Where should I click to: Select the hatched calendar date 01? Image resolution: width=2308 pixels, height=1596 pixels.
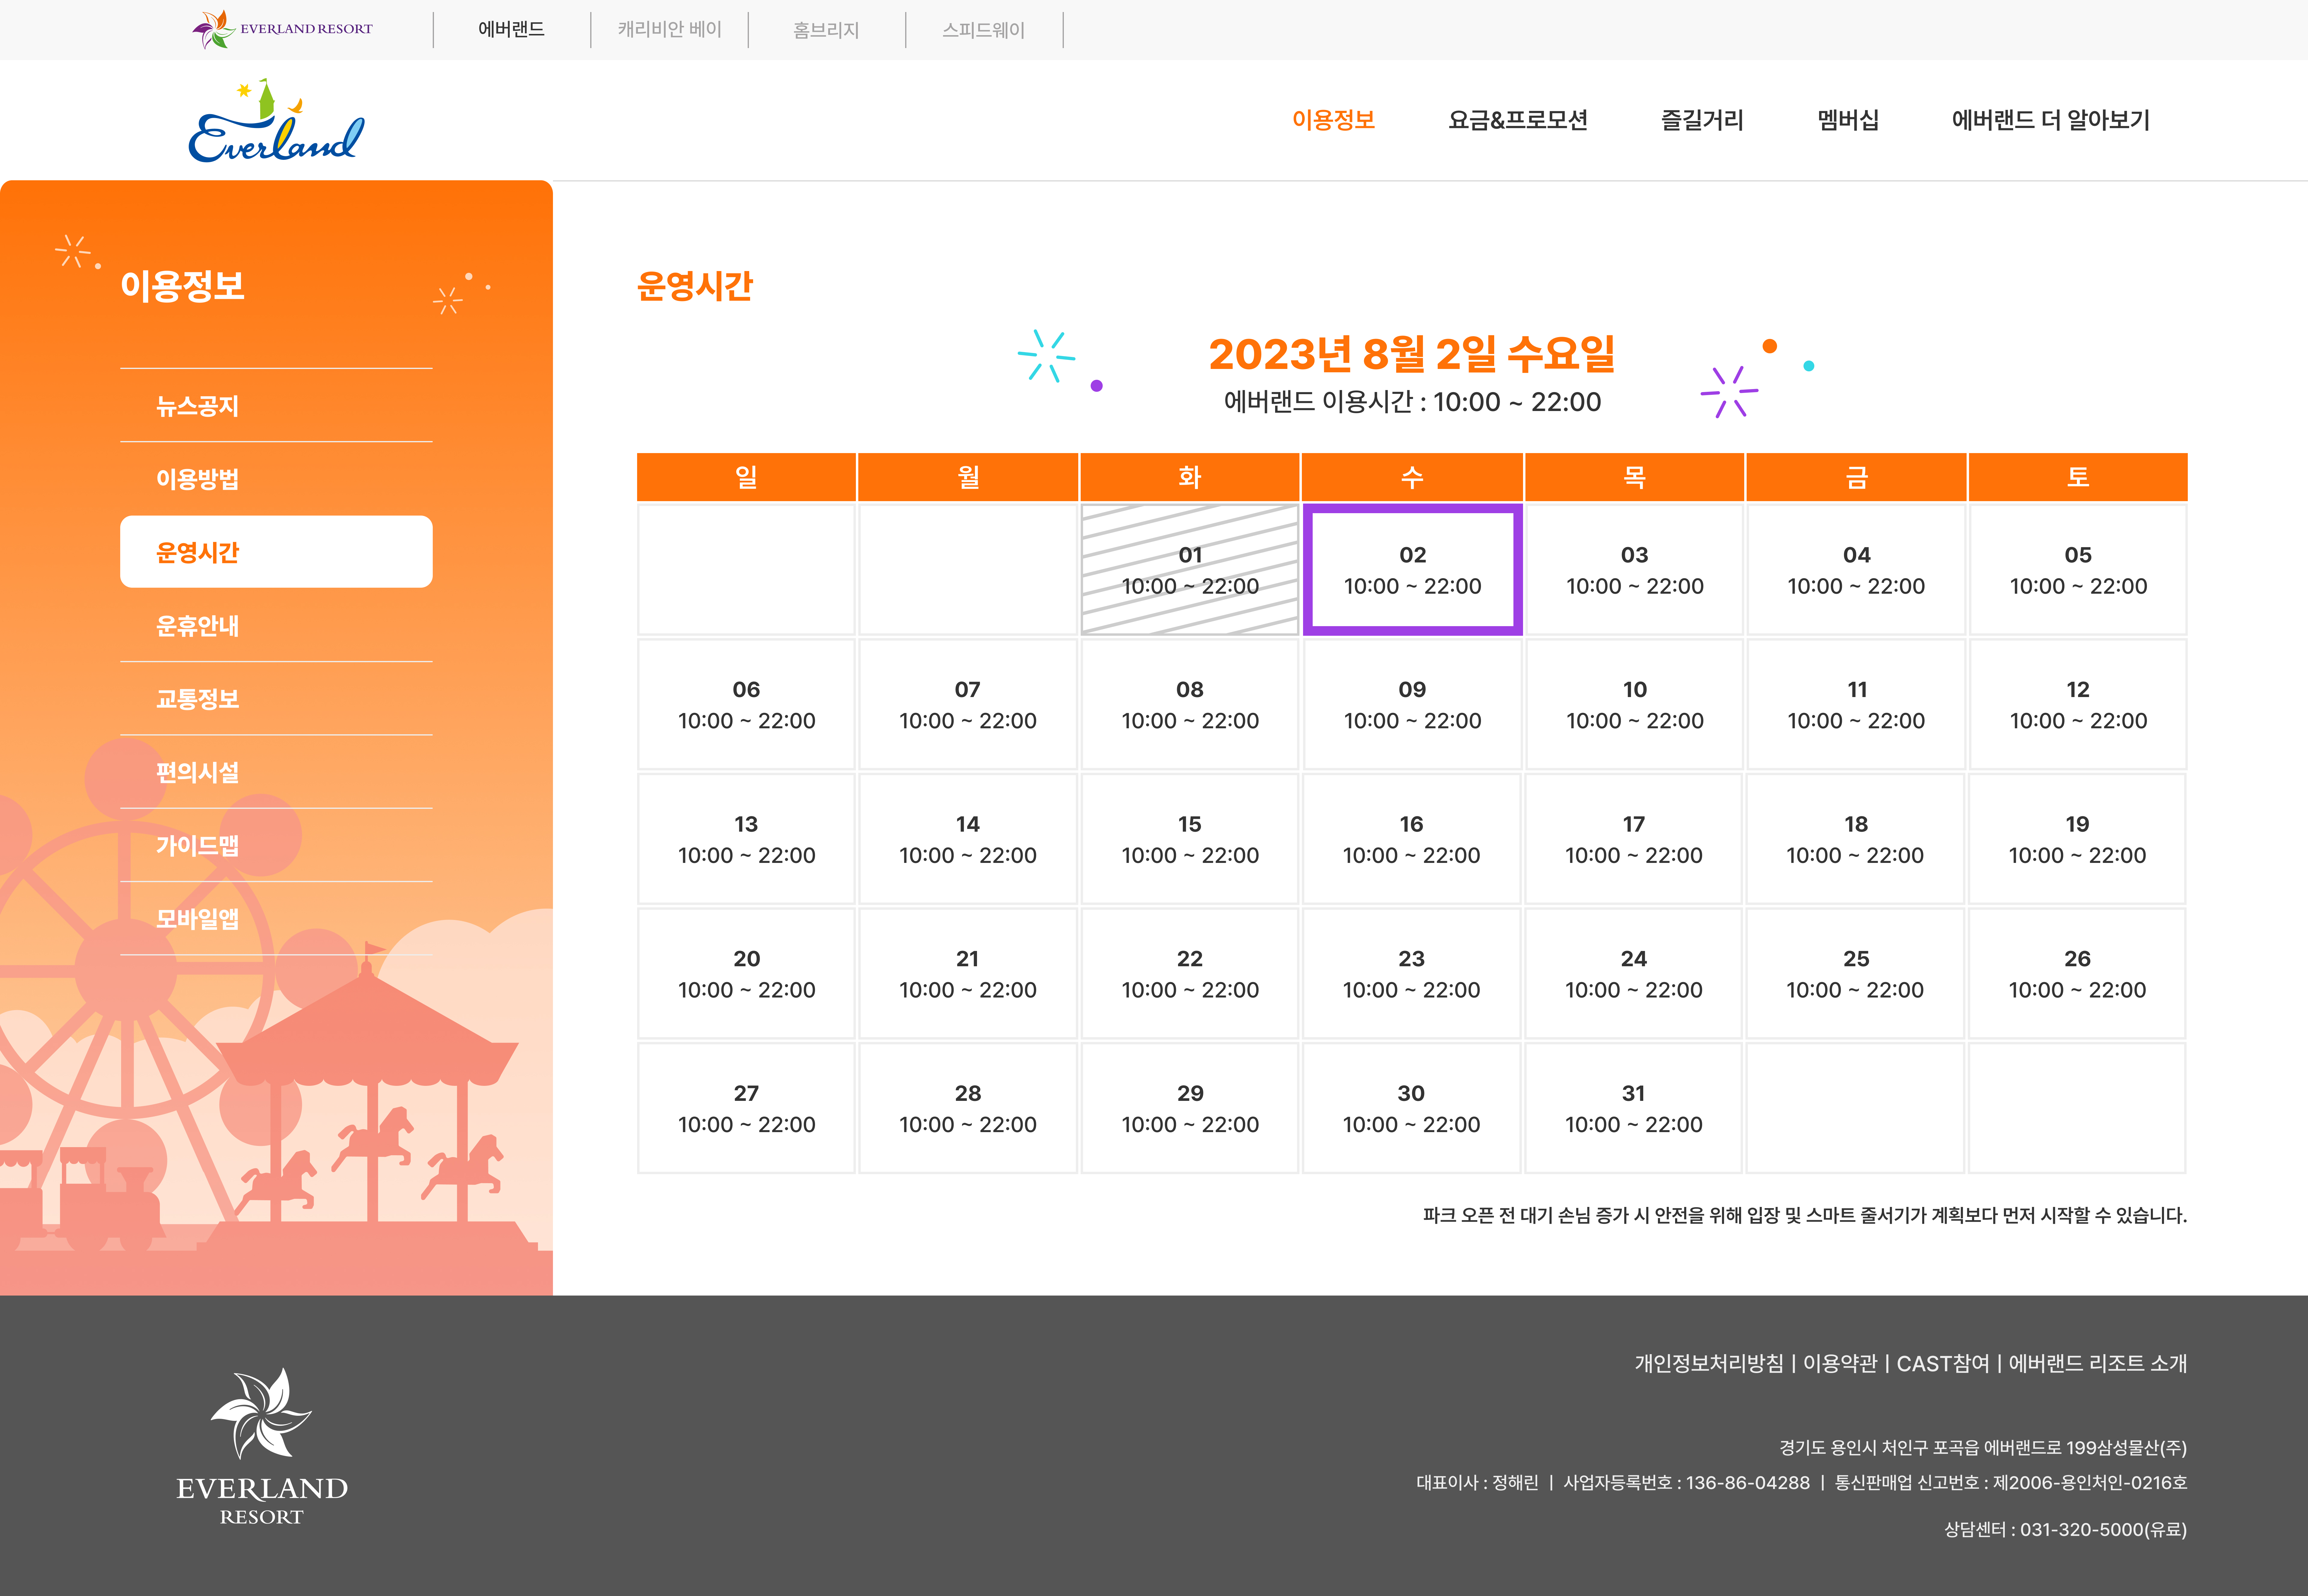(x=1190, y=570)
